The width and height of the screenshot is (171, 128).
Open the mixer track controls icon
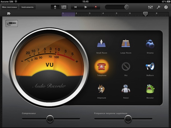(x=150, y=7)
